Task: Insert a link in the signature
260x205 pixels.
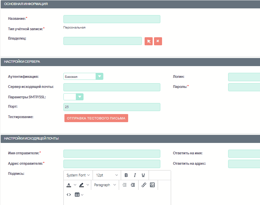Action: [x=144, y=185]
